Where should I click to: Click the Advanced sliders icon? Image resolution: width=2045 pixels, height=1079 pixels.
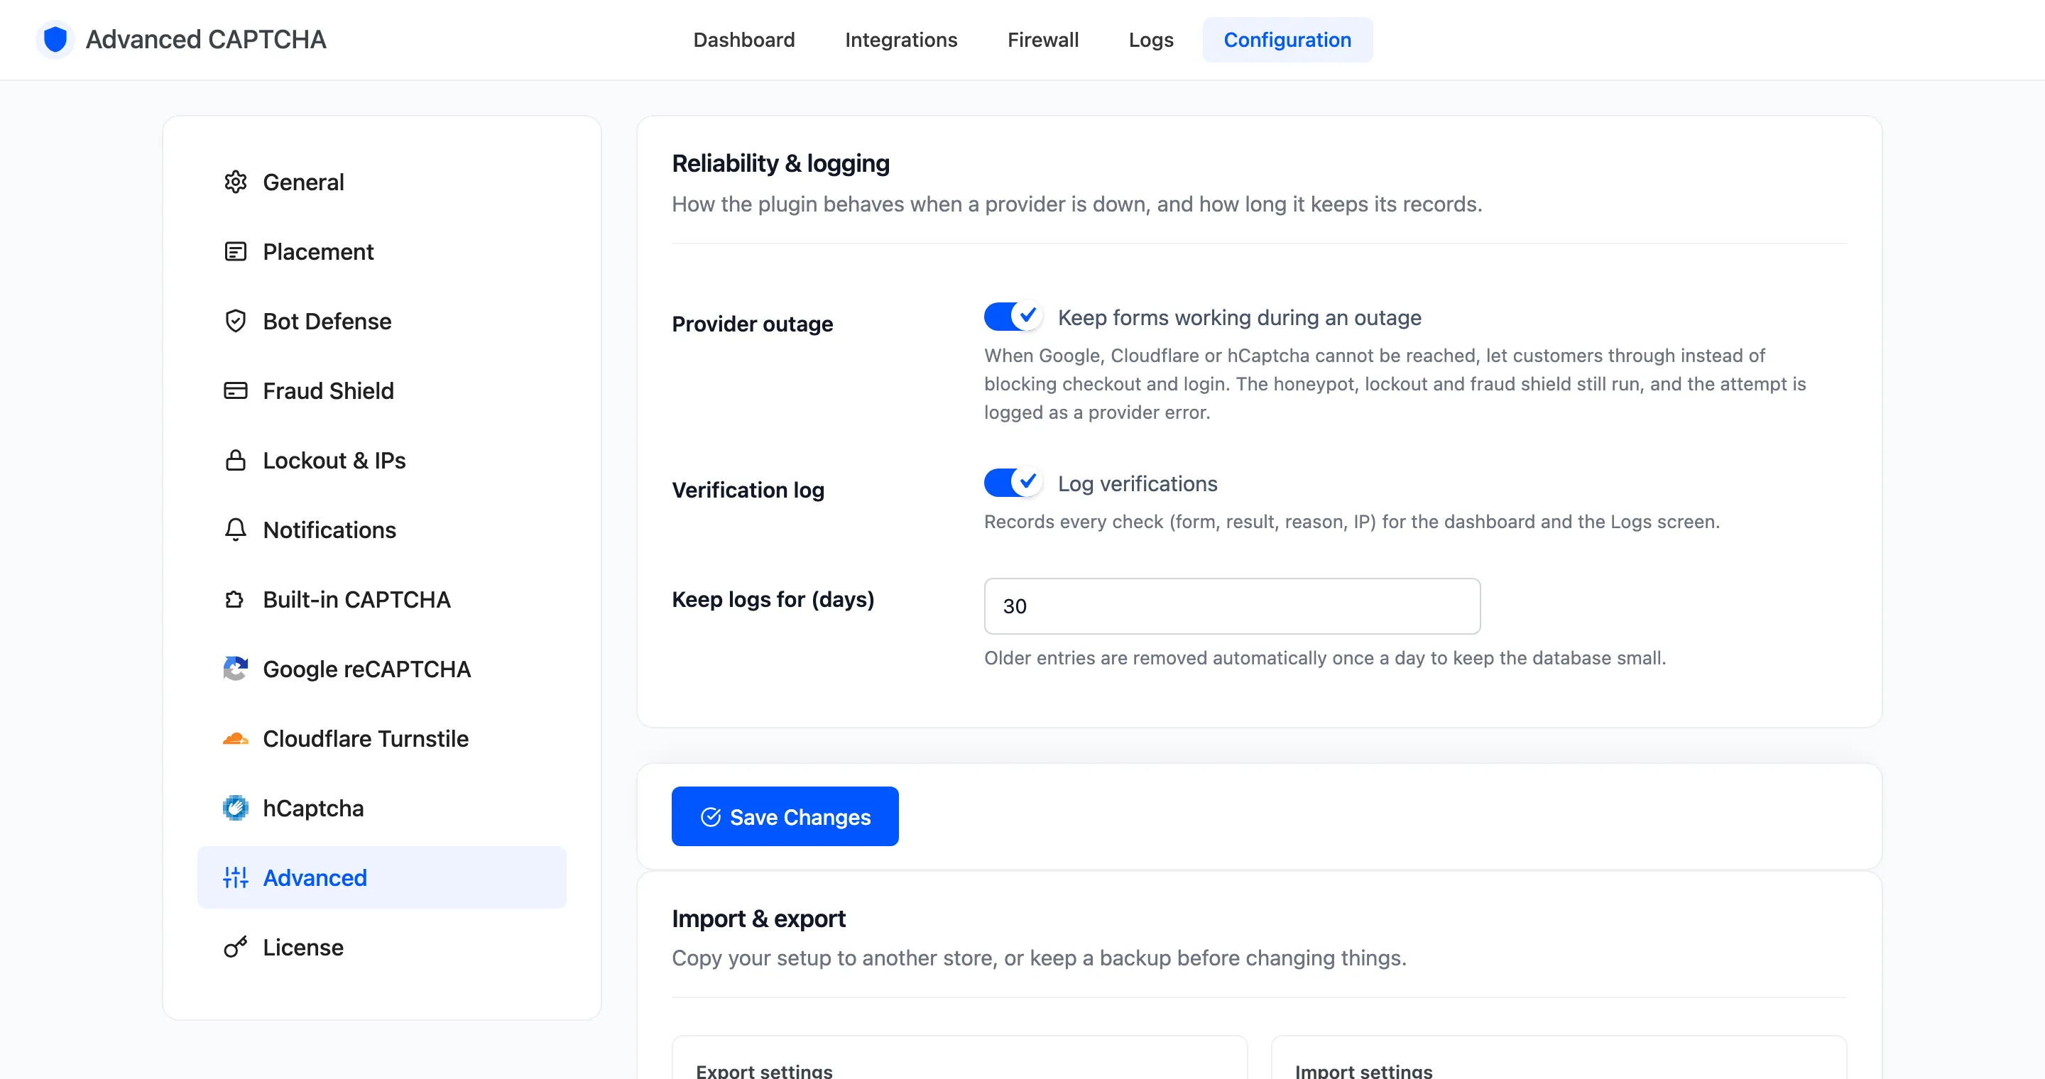pyautogui.click(x=235, y=877)
